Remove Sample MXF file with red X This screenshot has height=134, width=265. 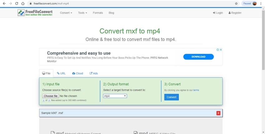click(x=218, y=113)
